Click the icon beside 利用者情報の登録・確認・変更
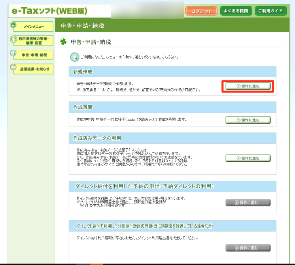The image size is (295, 265). coord(13,39)
